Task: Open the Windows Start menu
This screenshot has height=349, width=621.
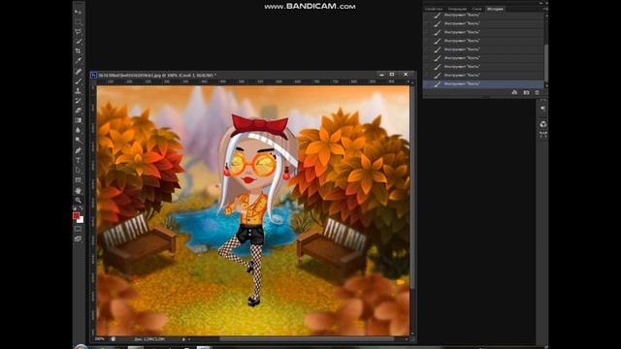Action: pos(81,347)
